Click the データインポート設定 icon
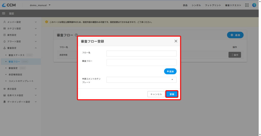 (x=5, y=102)
